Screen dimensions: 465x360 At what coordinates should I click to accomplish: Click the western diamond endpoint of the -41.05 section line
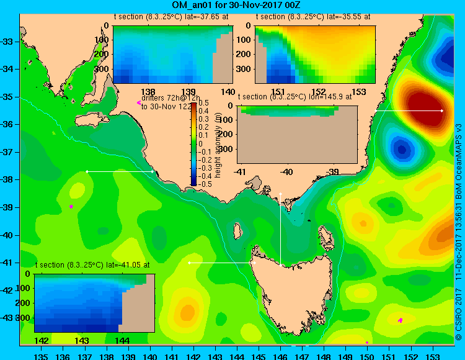point(190,263)
